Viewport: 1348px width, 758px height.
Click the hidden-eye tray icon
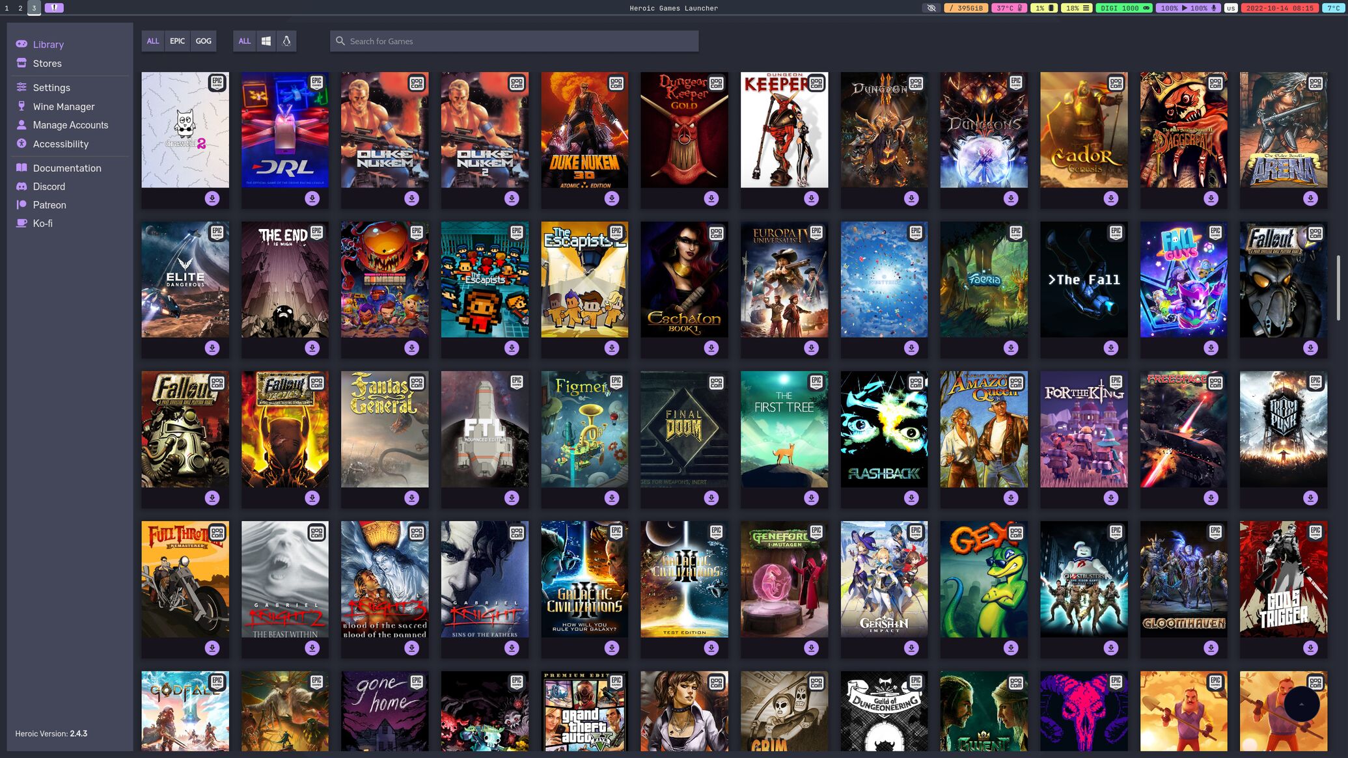[x=931, y=8]
